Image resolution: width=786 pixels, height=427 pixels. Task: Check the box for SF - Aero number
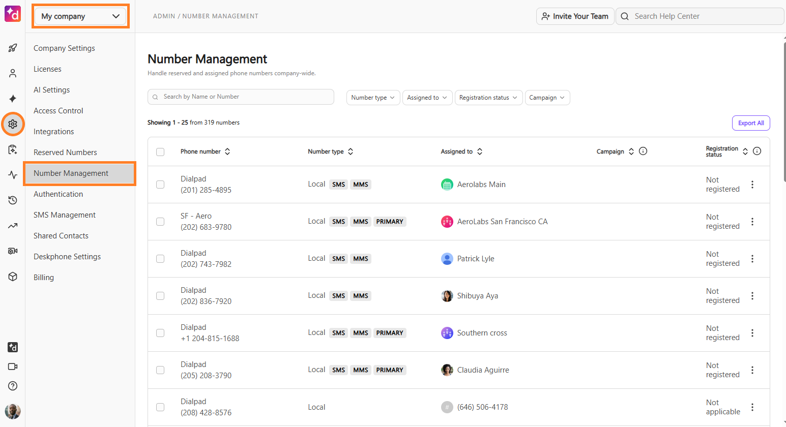[160, 222]
